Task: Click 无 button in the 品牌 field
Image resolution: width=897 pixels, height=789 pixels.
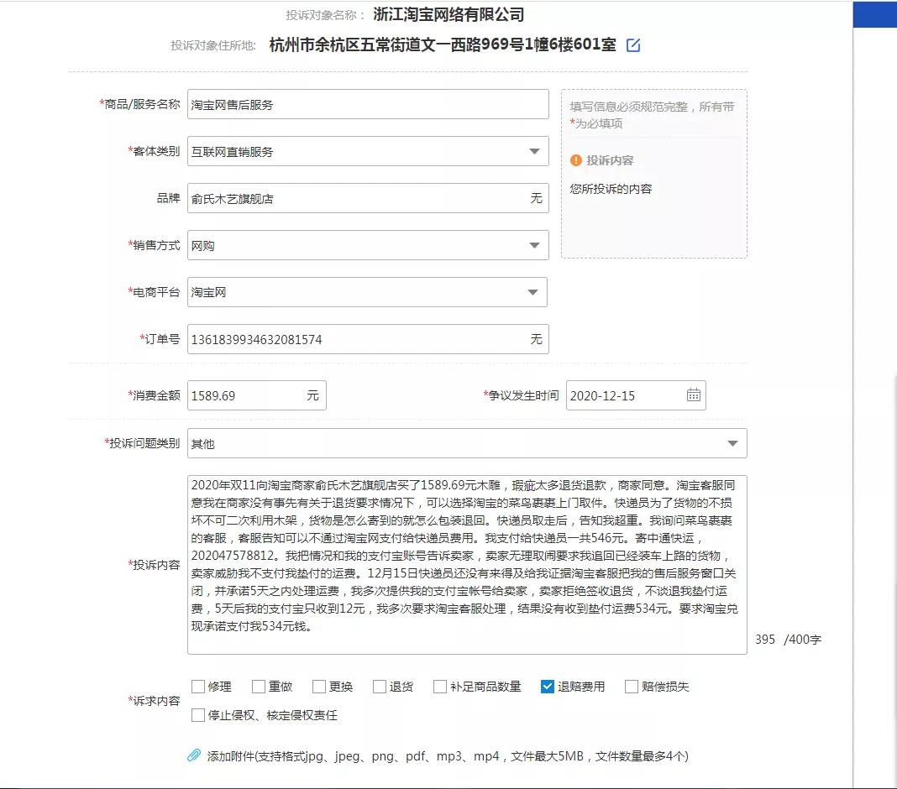Action: tap(536, 198)
